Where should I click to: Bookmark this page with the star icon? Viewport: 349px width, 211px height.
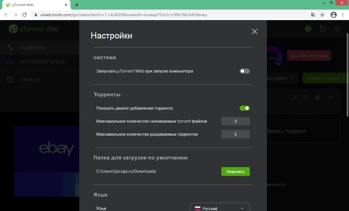tap(322, 15)
